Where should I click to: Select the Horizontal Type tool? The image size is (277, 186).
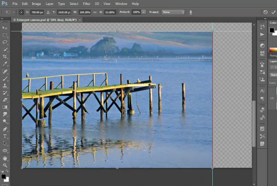click(x=6, y=136)
